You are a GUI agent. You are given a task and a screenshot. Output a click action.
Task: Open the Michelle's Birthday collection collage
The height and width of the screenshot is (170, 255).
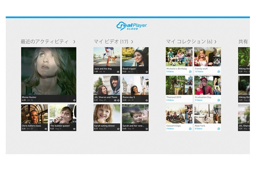tap(179, 57)
